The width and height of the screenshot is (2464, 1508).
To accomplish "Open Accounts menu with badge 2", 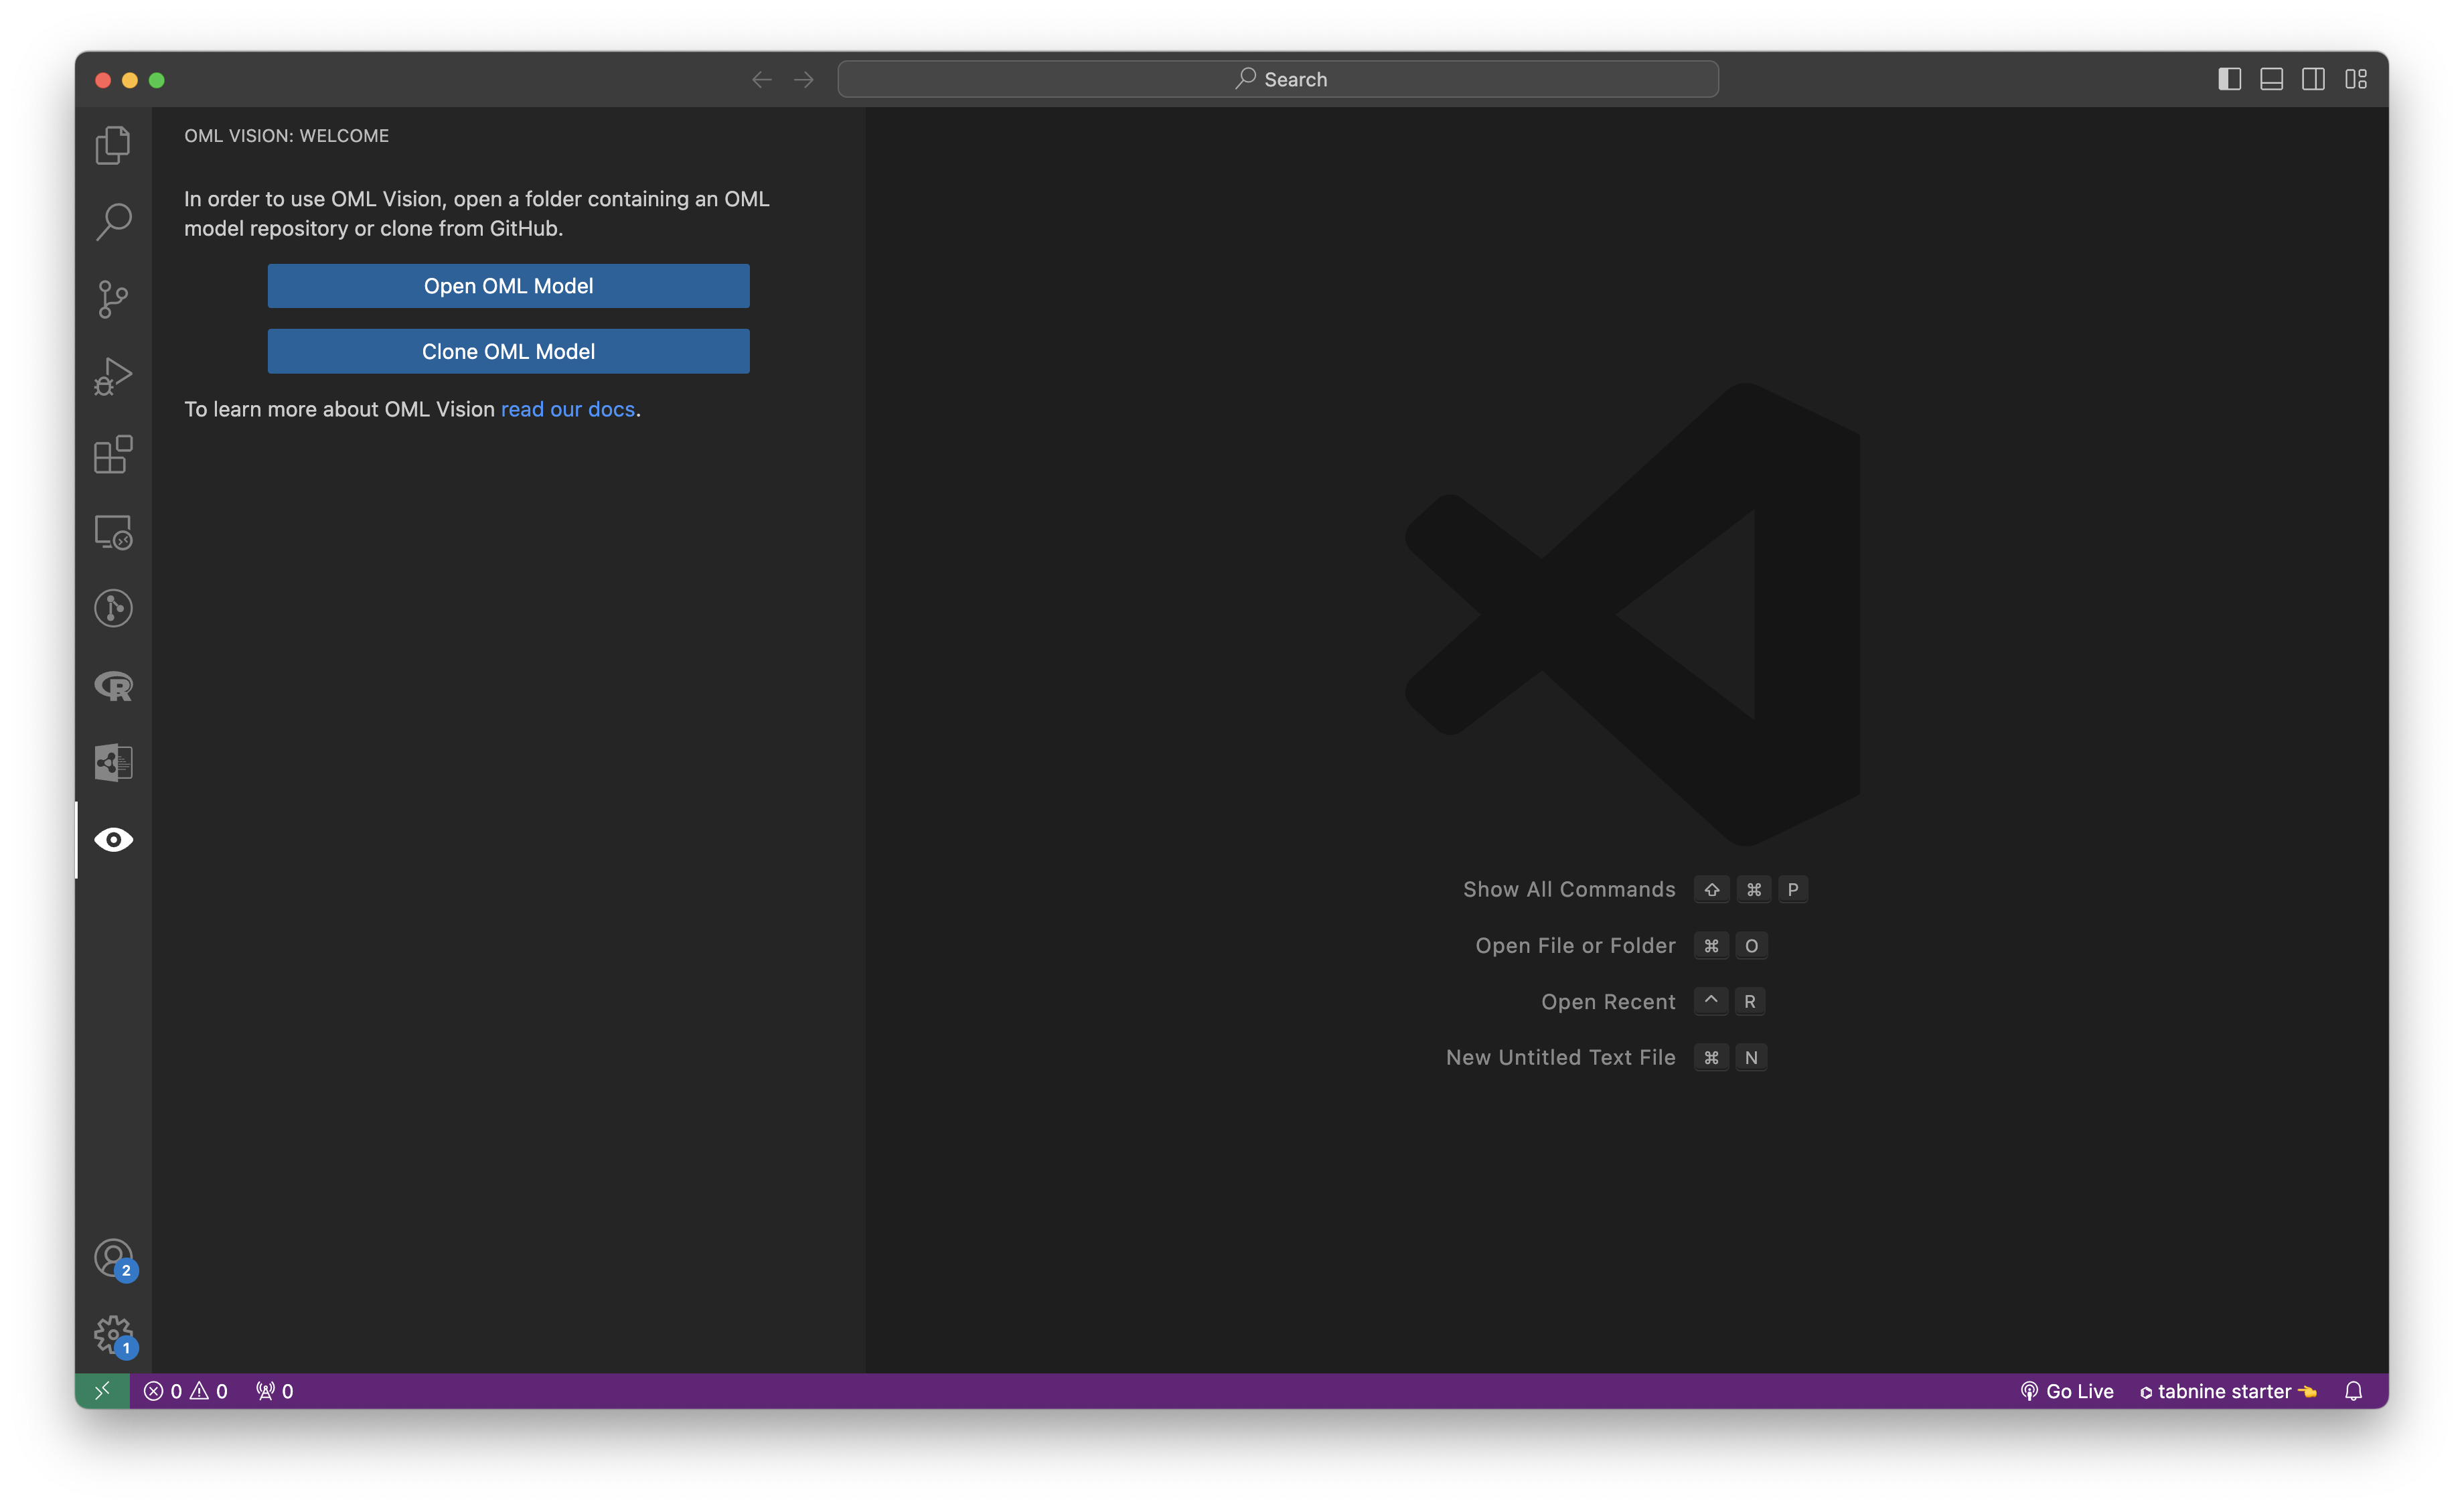I will tap(113, 1258).
